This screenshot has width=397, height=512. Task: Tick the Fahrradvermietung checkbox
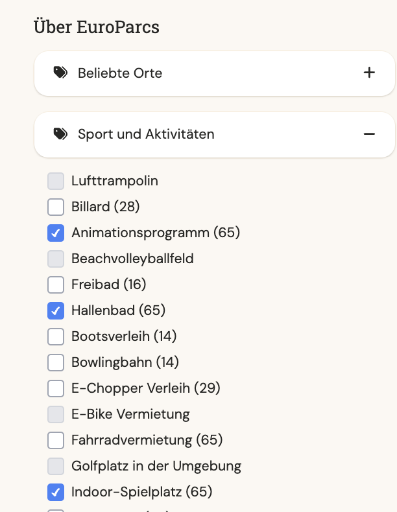coord(56,440)
